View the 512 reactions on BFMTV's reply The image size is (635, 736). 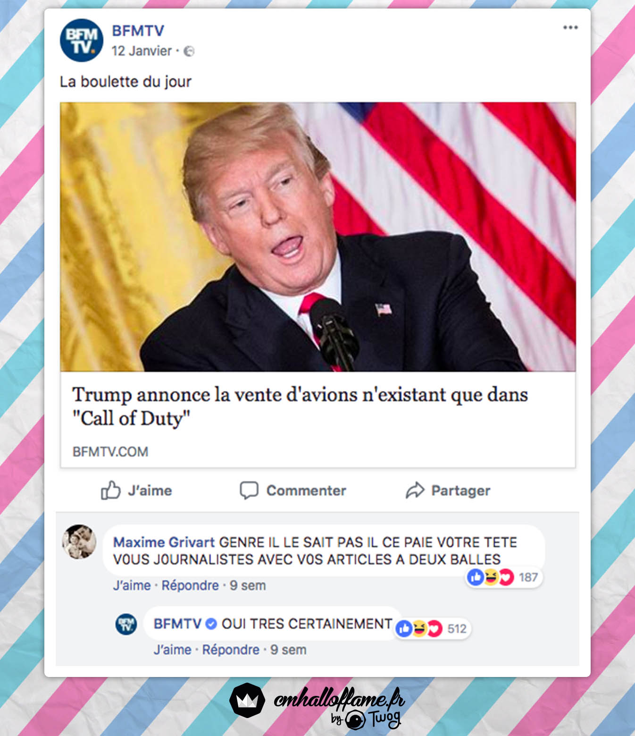433,628
